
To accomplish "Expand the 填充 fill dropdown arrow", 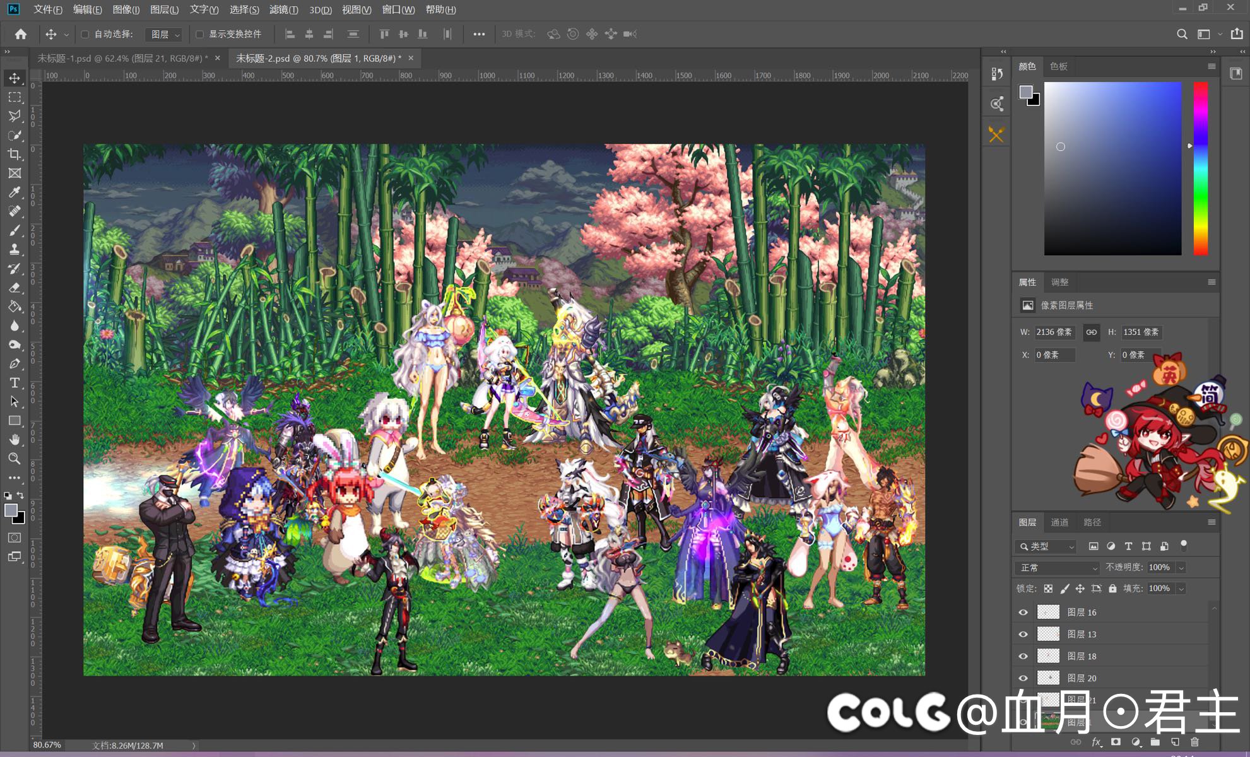I will pos(1181,589).
